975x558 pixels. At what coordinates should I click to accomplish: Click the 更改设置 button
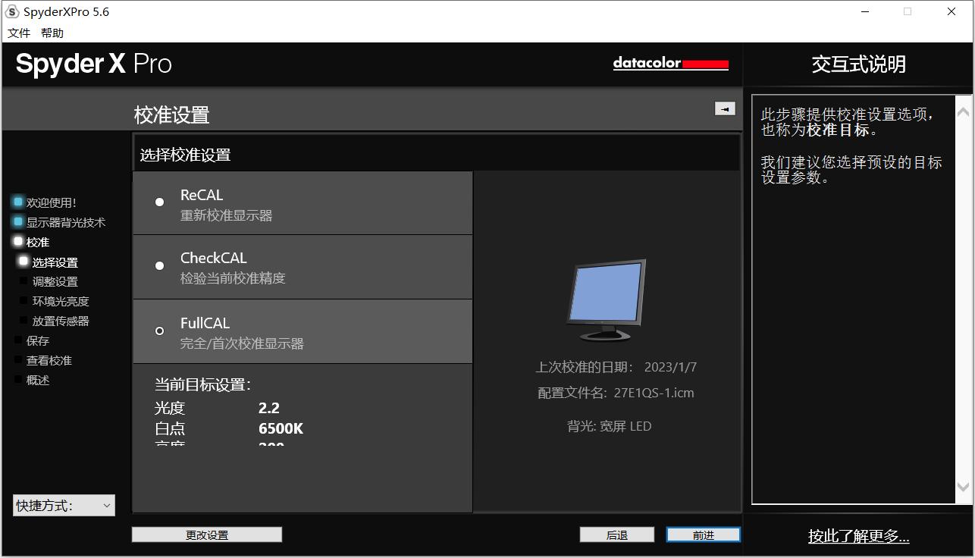(207, 534)
